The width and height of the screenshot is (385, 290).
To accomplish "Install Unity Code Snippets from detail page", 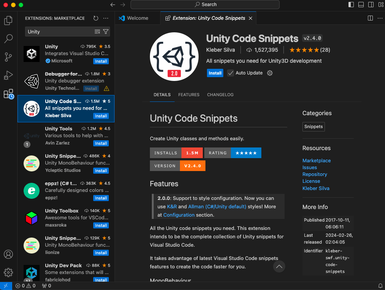I will pos(215,73).
